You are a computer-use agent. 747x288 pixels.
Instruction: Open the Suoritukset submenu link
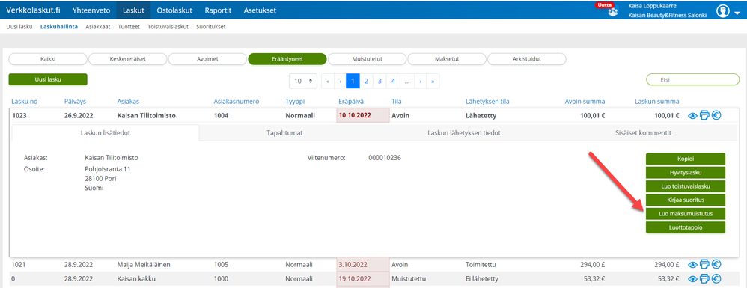211,27
